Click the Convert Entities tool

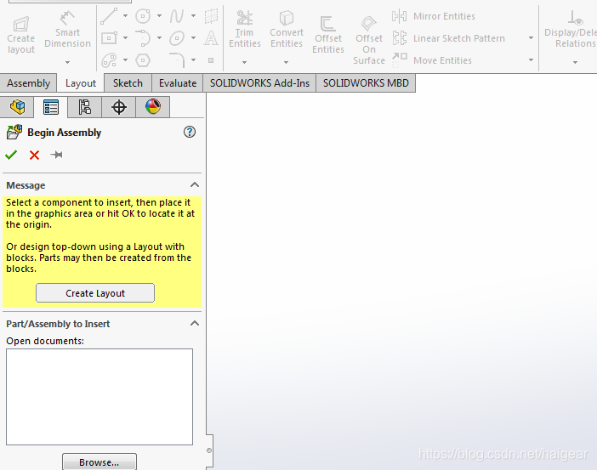[287, 30]
